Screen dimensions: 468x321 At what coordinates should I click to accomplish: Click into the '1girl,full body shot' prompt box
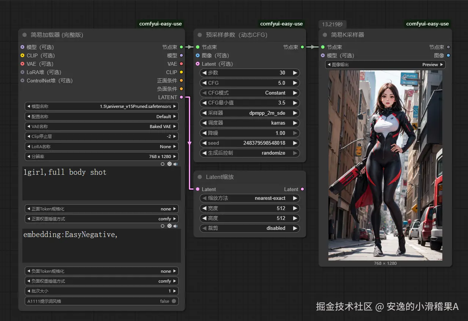click(102, 183)
